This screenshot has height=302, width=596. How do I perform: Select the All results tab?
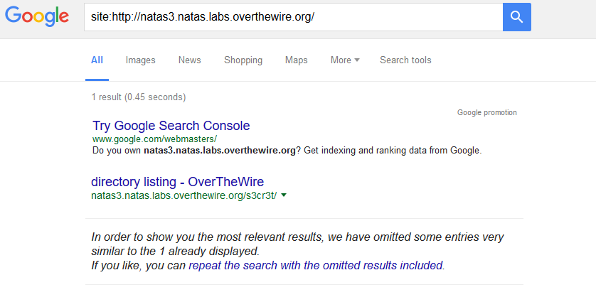[97, 60]
